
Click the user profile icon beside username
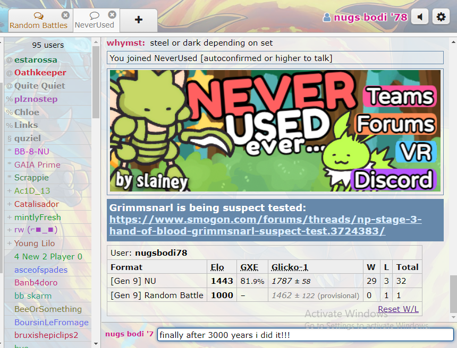pos(327,18)
